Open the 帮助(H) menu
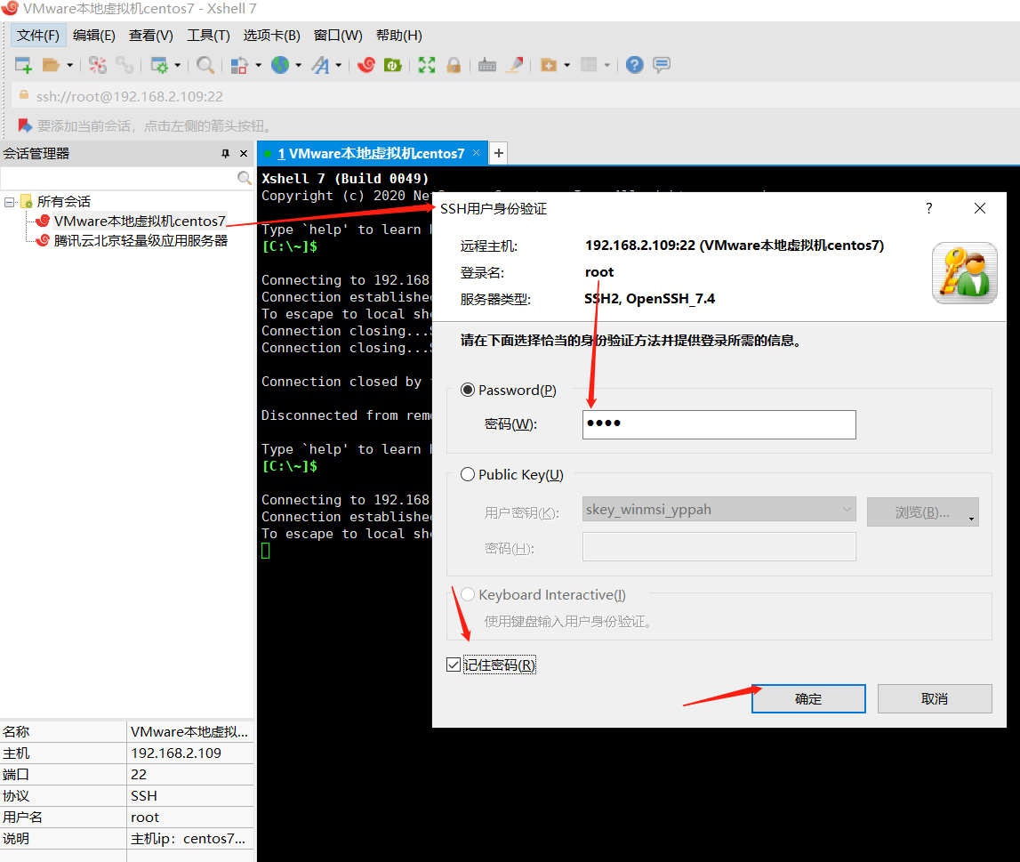Image resolution: width=1020 pixels, height=862 pixels. click(399, 35)
